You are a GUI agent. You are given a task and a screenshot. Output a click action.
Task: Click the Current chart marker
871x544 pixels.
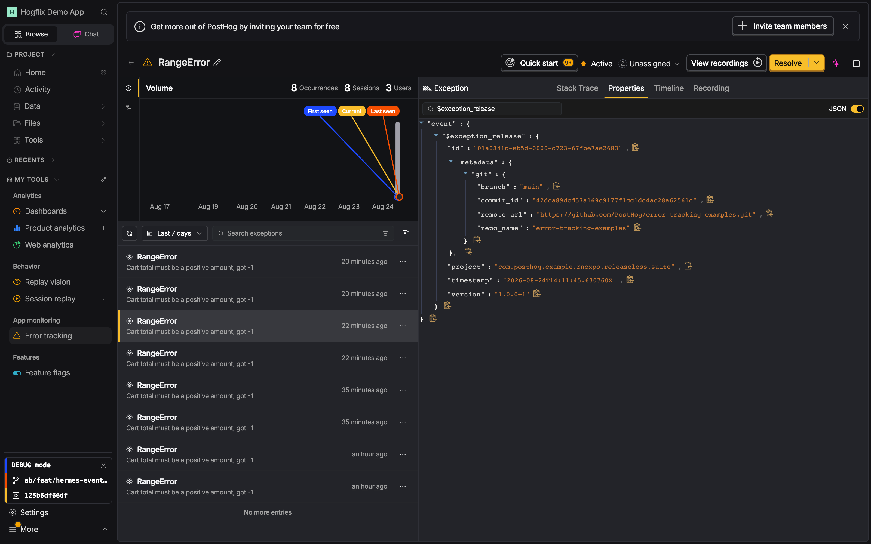tap(352, 111)
